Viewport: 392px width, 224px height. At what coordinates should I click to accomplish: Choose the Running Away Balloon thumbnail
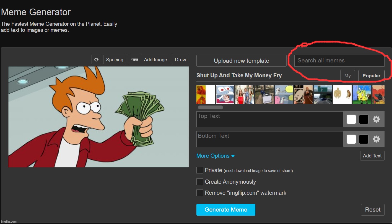[284, 94]
